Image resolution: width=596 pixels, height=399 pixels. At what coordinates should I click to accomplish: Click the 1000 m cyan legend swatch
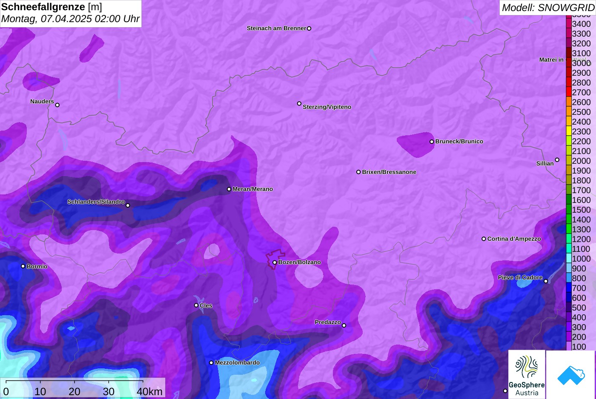coord(569,258)
